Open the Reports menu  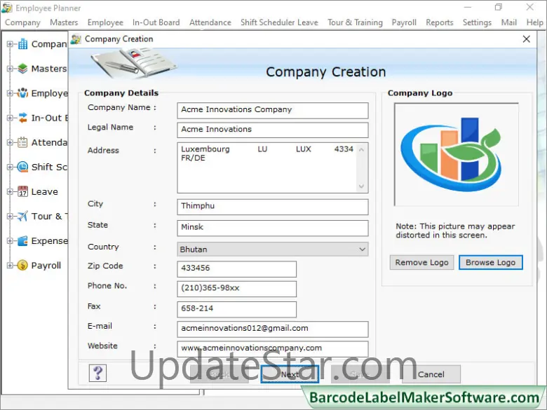pyautogui.click(x=440, y=22)
